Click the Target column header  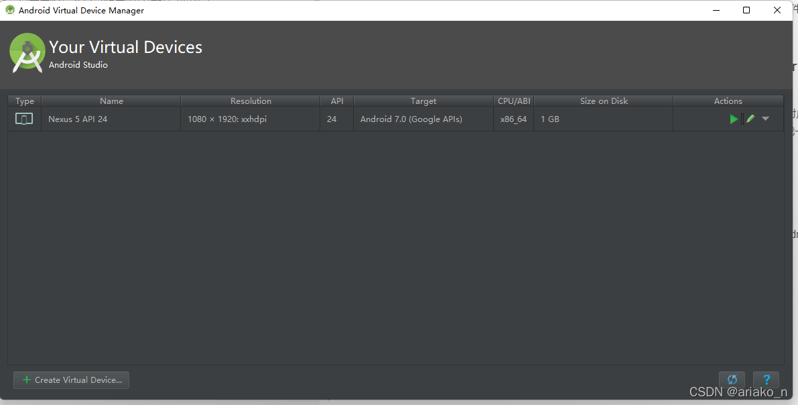click(423, 101)
